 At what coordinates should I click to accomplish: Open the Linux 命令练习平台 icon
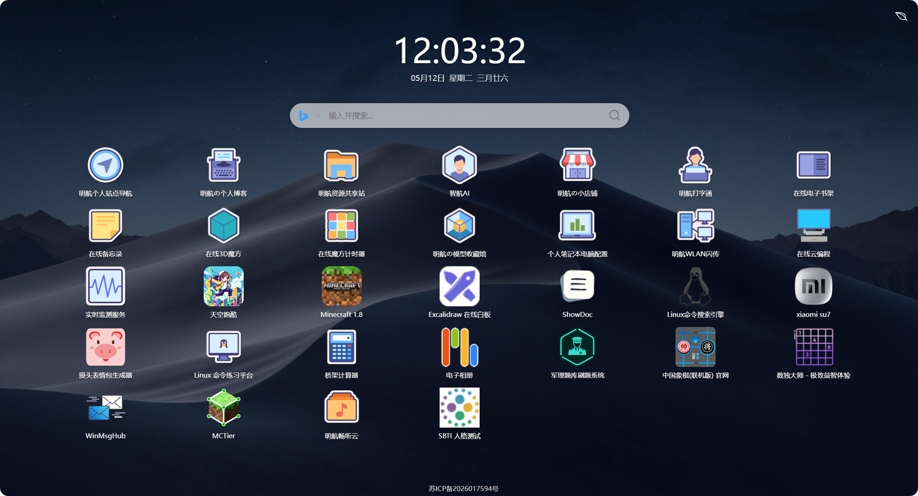[x=224, y=347]
